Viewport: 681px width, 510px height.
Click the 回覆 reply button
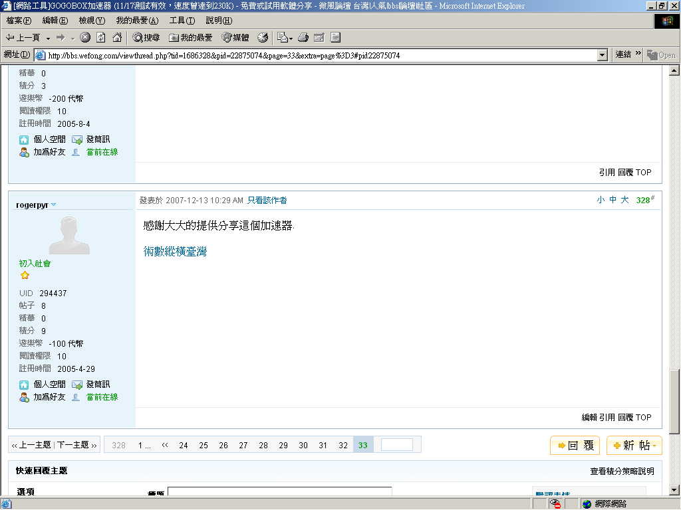click(x=575, y=446)
